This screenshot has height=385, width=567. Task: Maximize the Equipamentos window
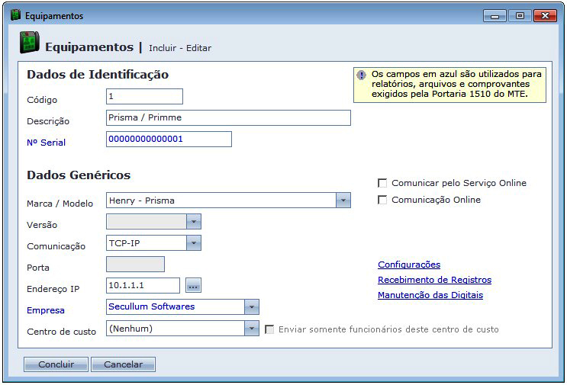pos(520,15)
